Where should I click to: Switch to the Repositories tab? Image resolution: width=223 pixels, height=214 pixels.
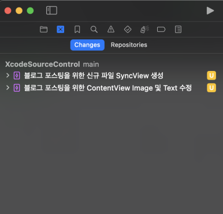click(x=129, y=45)
